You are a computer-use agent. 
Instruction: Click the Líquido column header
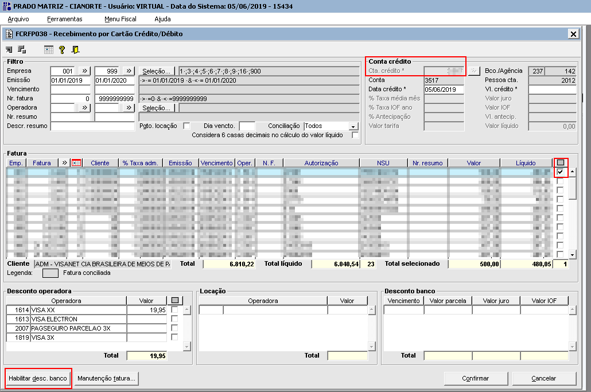526,163
